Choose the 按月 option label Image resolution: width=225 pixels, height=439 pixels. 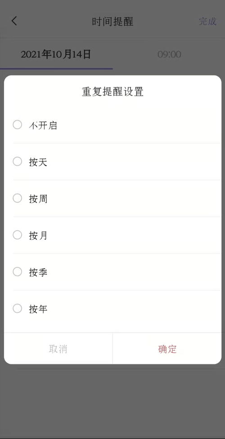point(38,235)
